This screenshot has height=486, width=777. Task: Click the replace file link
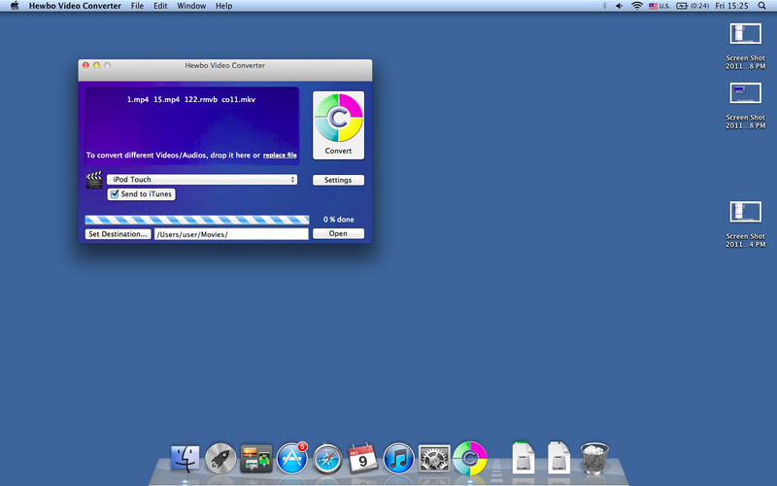[x=280, y=156]
